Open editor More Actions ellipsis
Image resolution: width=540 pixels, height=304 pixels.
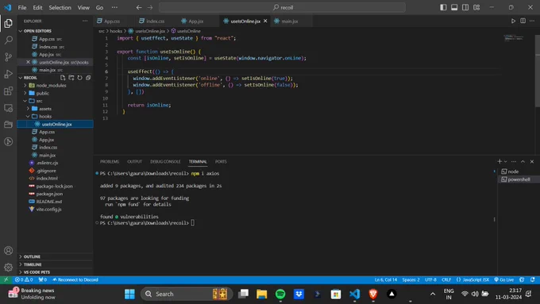point(532,21)
